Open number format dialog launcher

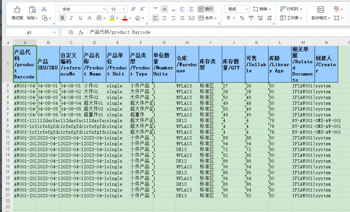click(x=273, y=23)
